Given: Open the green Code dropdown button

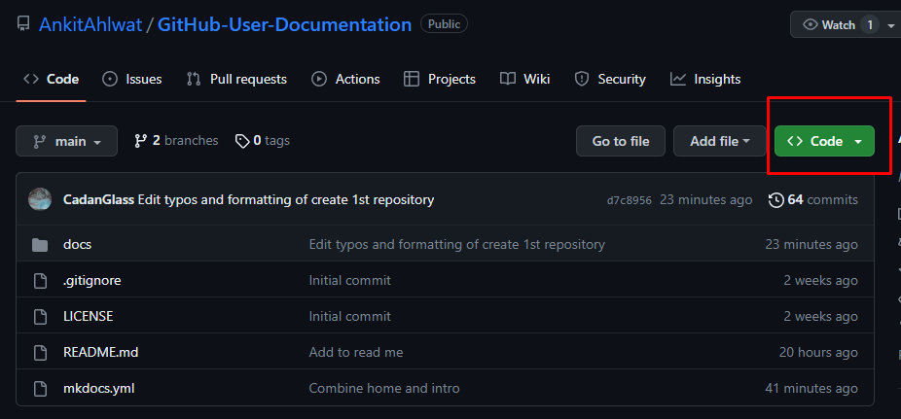Looking at the screenshot, I should point(824,141).
